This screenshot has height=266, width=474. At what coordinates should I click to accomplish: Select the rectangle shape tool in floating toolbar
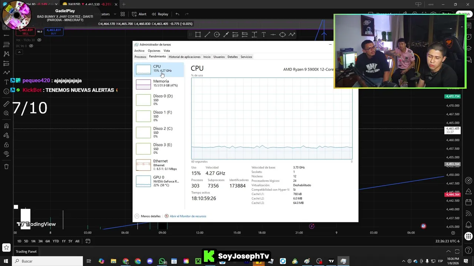pos(198,34)
